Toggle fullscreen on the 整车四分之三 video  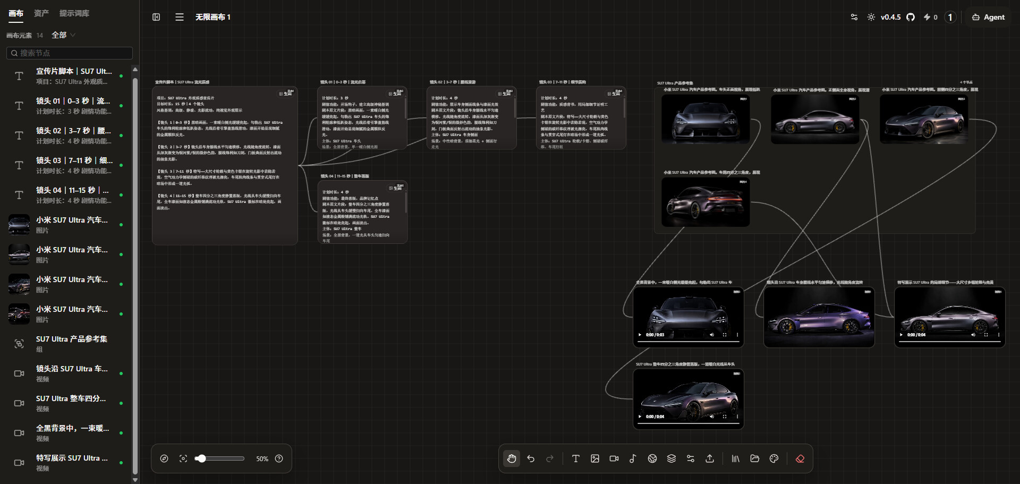click(725, 417)
